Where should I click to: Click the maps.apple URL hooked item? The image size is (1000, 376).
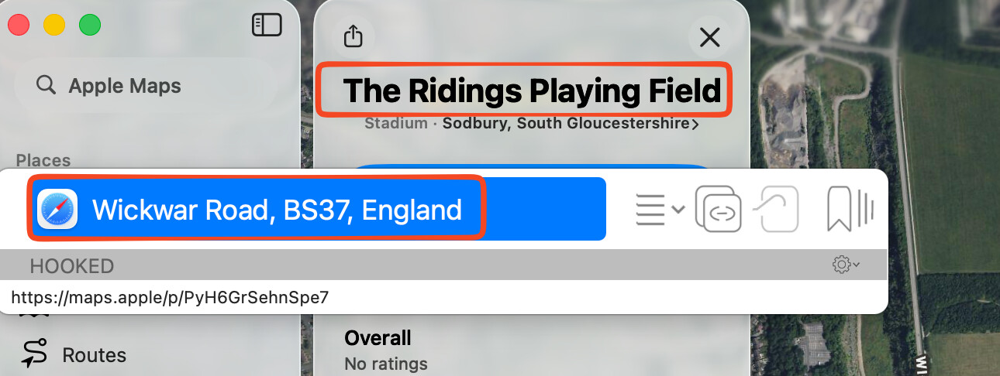[x=170, y=297]
